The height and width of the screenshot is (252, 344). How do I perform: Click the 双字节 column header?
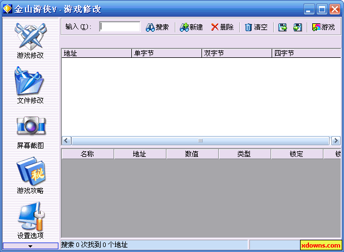coord(237,53)
